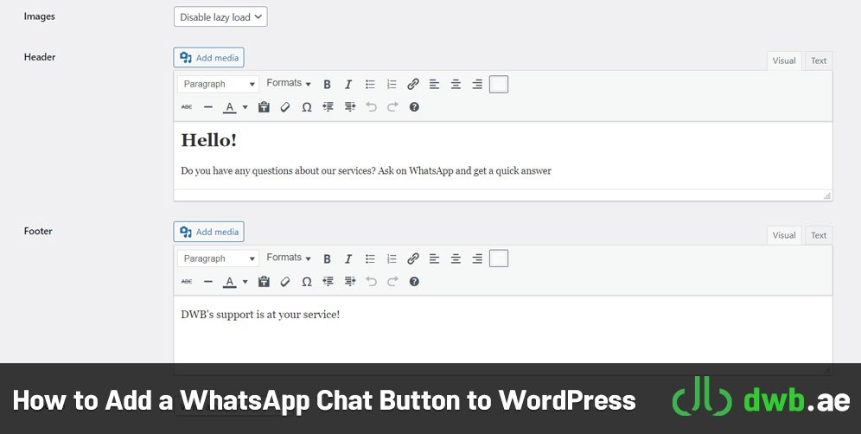Toggle Bold in Footer editor toolbar
Viewport: 861px width, 434px height.
pos(328,258)
